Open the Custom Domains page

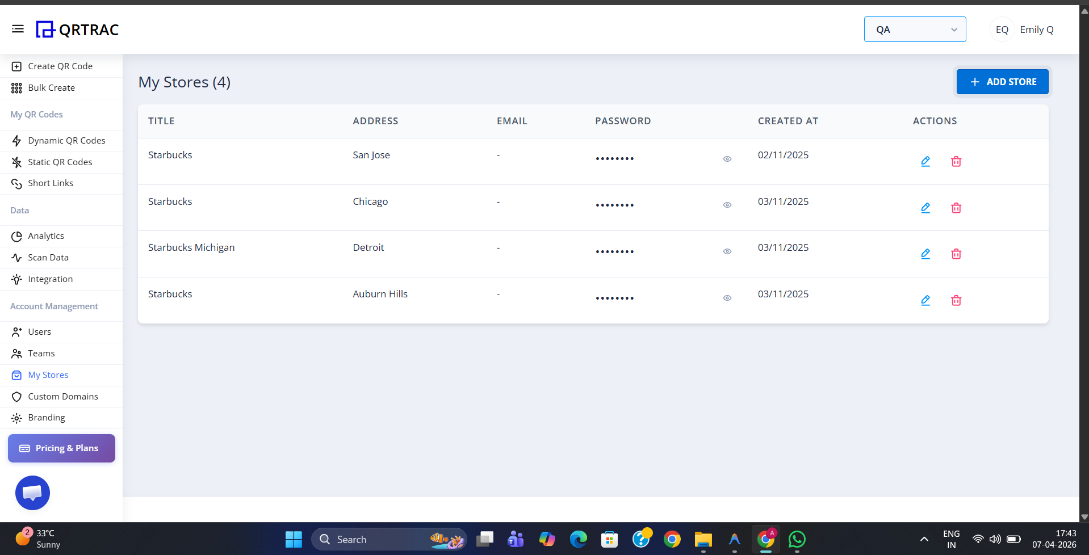click(x=62, y=396)
